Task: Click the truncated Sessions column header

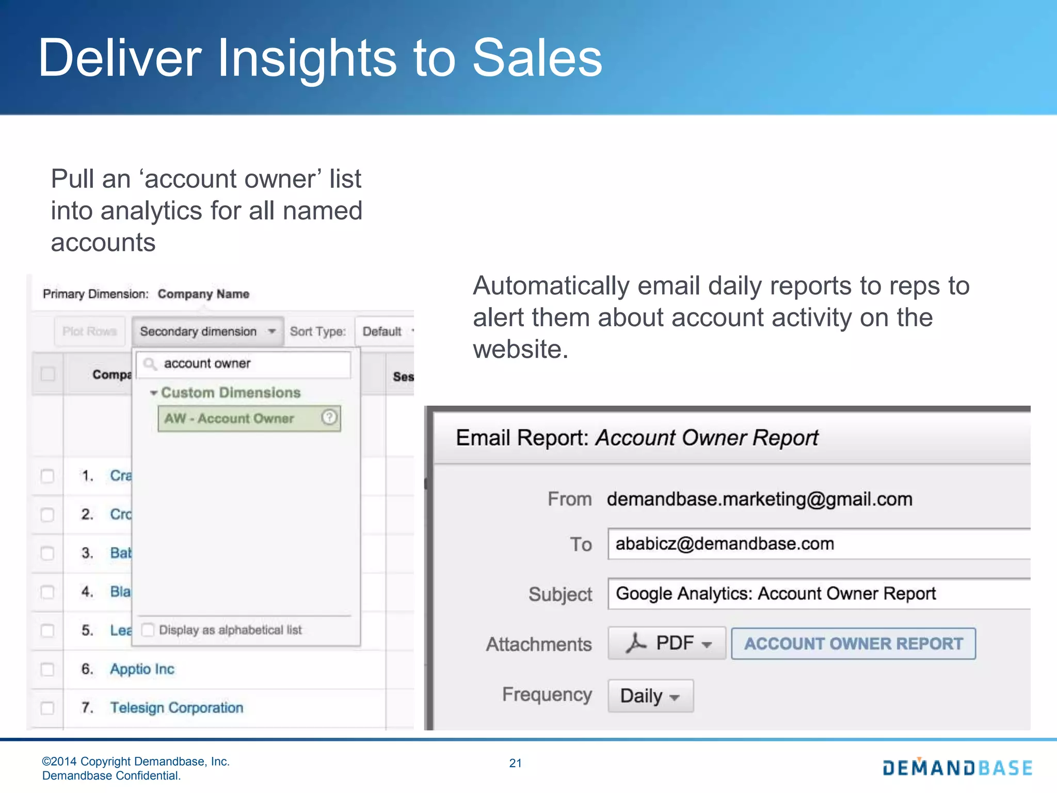Action: point(403,376)
